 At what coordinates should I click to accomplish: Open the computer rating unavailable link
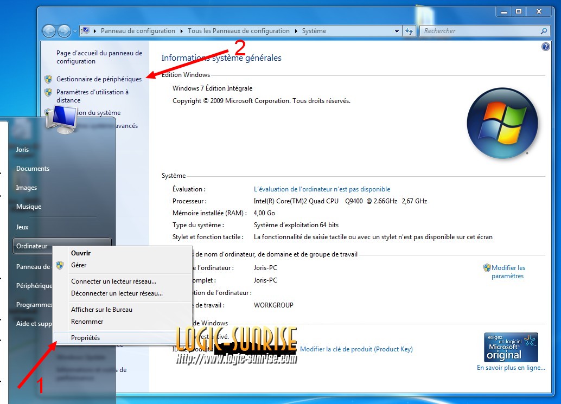click(322, 189)
